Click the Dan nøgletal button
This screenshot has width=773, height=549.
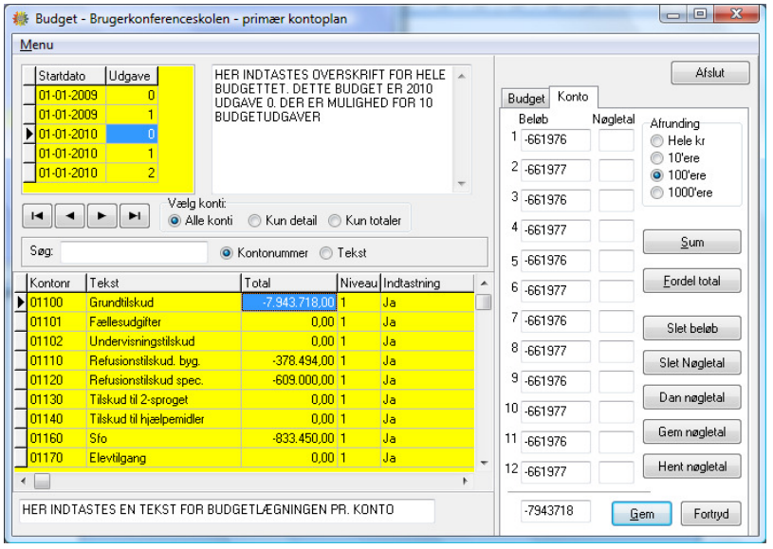tap(692, 397)
